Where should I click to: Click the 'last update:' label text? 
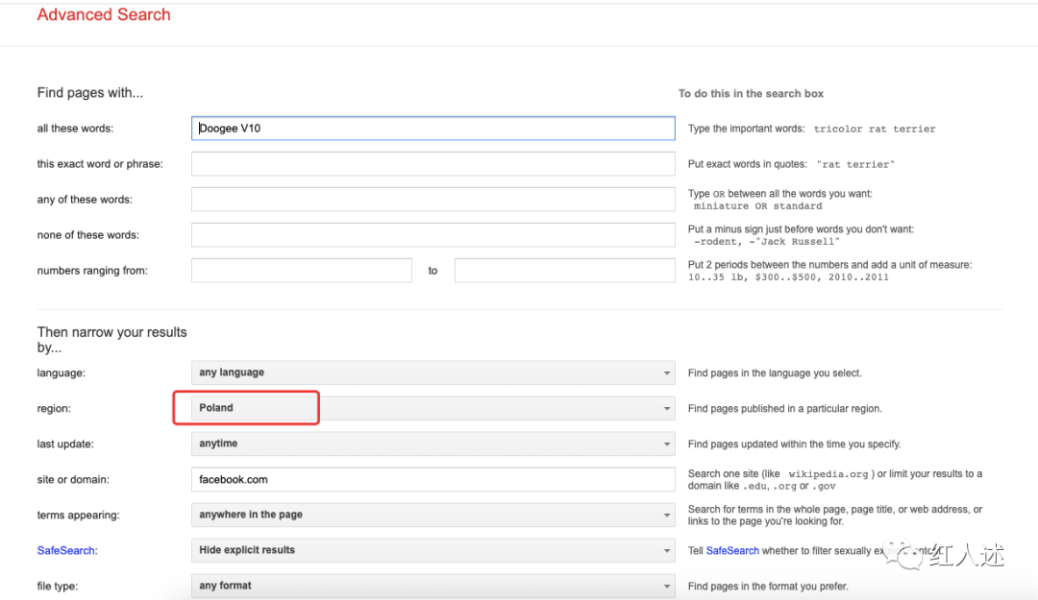click(x=65, y=444)
